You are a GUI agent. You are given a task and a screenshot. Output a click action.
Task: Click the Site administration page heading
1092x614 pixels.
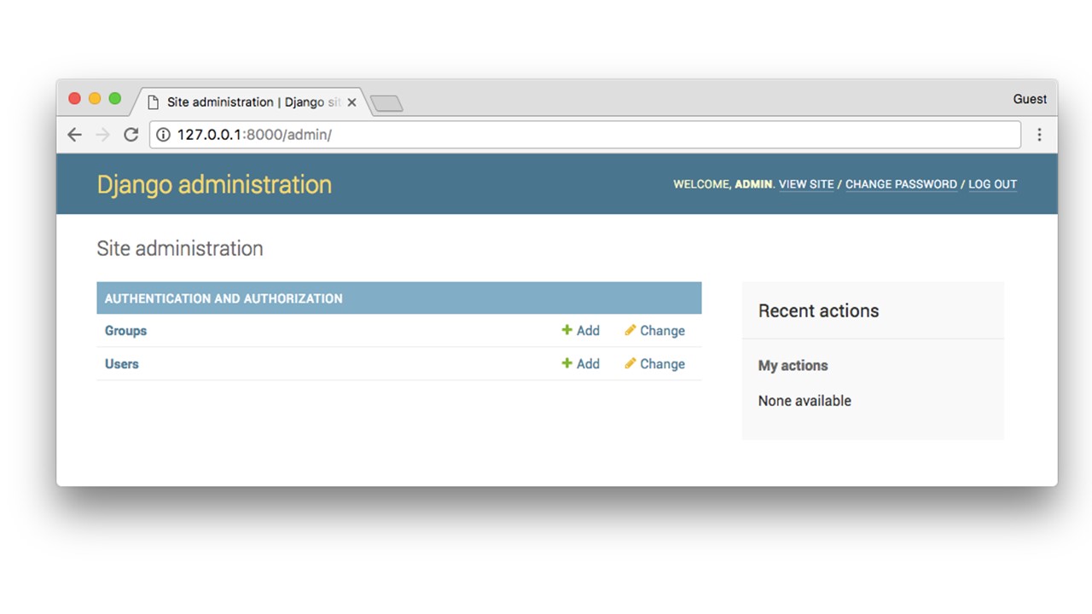pos(180,249)
